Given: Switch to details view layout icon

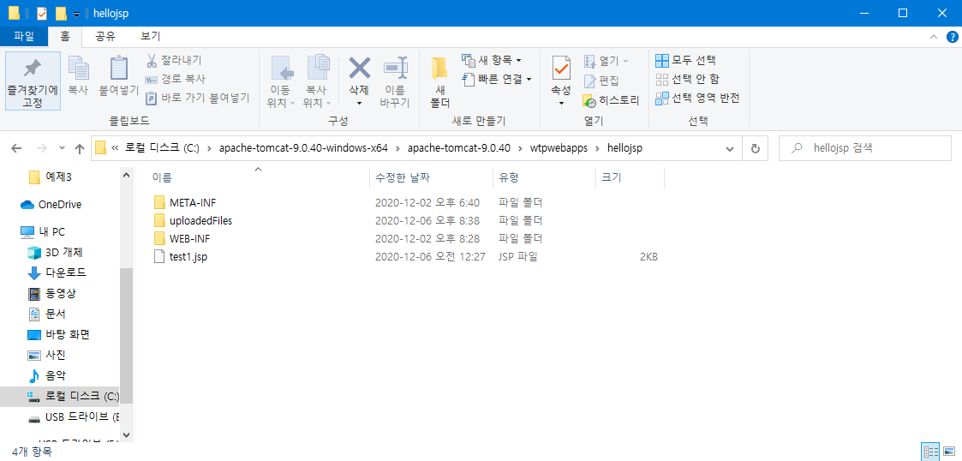Looking at the screenshot, I should 929,452.
